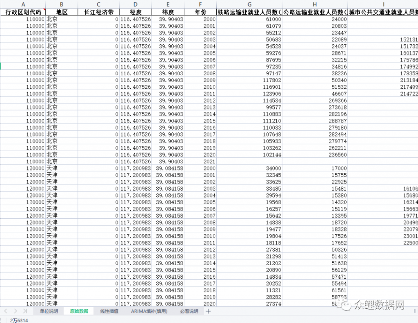Open the ARIMA填补(慎用) sheet tab
418x323 pixels.
click(x=149, y=311)
